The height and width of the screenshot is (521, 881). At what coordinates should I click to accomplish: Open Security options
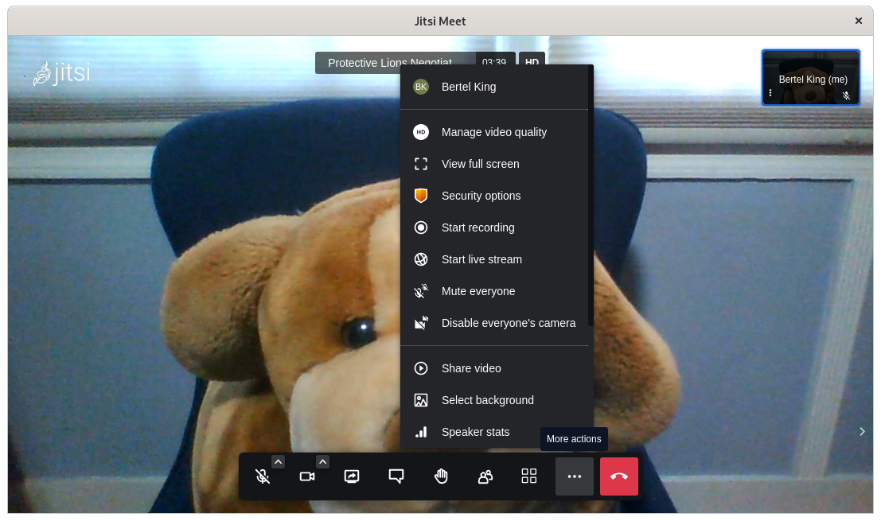(481, 196)
